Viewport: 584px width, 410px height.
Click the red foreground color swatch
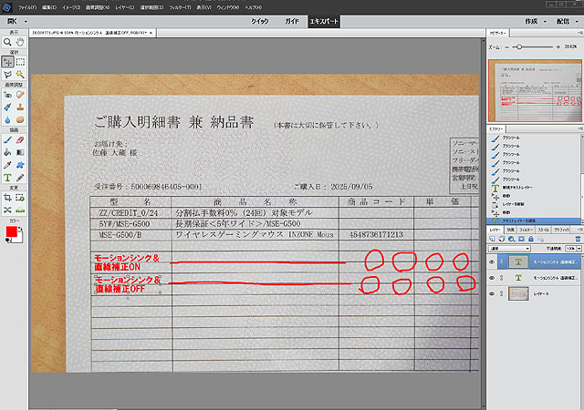[12, 231]
